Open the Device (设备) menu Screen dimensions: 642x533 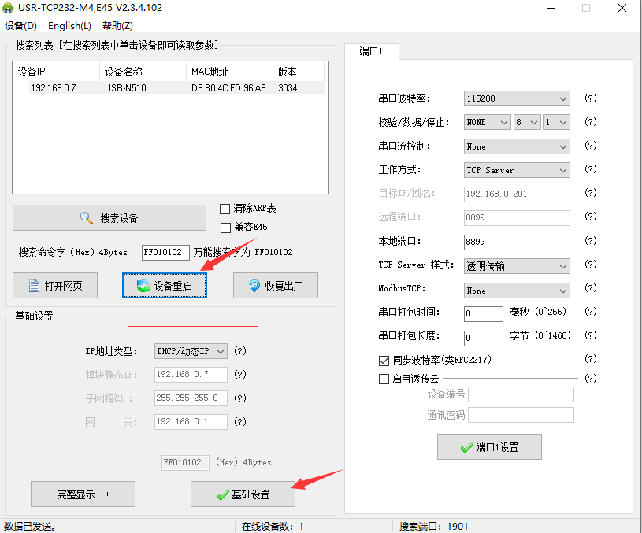pyautogui.click(x=20, y=26)
